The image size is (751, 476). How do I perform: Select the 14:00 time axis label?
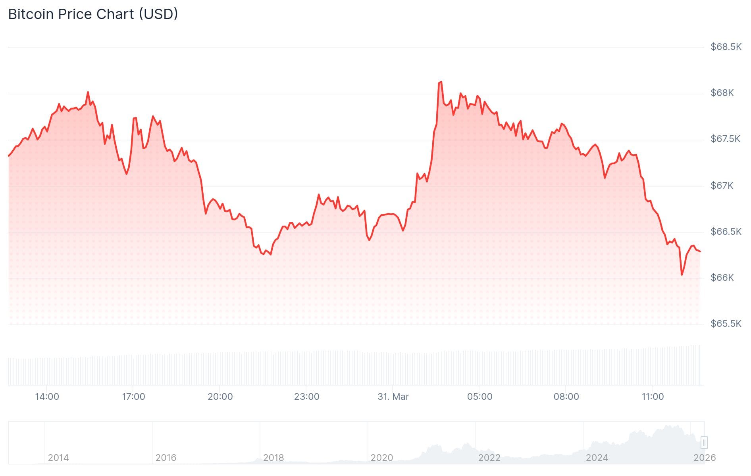[47, 397]
